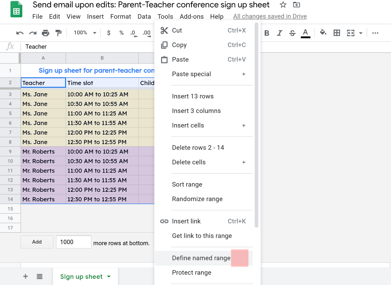Select Define named range
The width and height of the screenshot is (391, 285).
click(x=204, y=258)
